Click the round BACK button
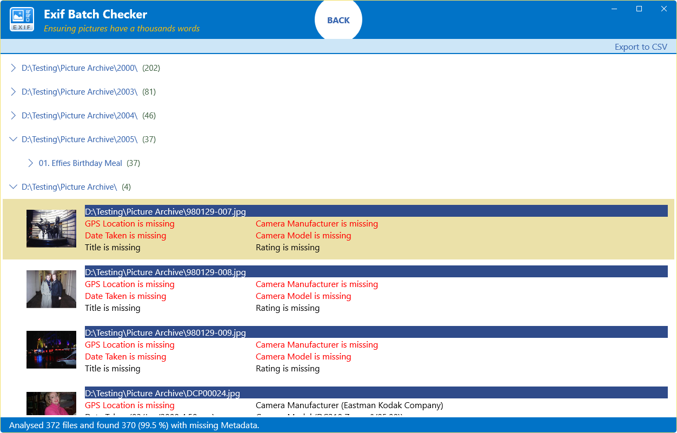 338,19
